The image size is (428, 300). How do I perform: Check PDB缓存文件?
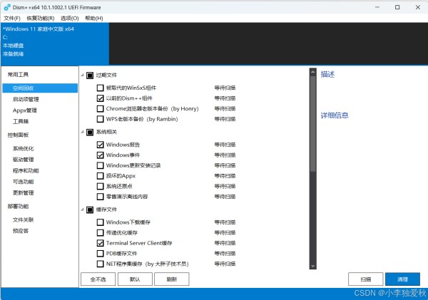point(100,254)
